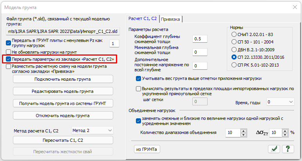Switch to the Привязка tab
The image size is (302, 161).
[171, 19]
